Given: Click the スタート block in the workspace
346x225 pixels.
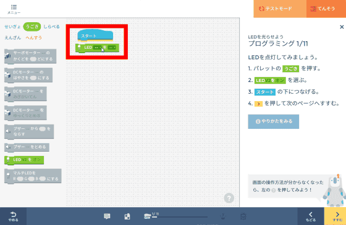Looking at the screenshot, I should pos(95,35).
